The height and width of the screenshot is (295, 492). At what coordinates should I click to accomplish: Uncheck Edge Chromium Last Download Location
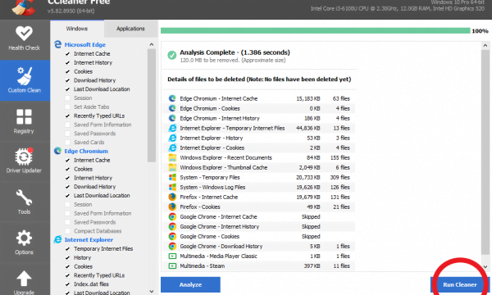point(67,196)
